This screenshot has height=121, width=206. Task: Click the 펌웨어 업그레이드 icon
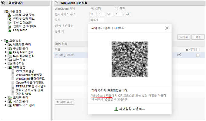[10, 27]
